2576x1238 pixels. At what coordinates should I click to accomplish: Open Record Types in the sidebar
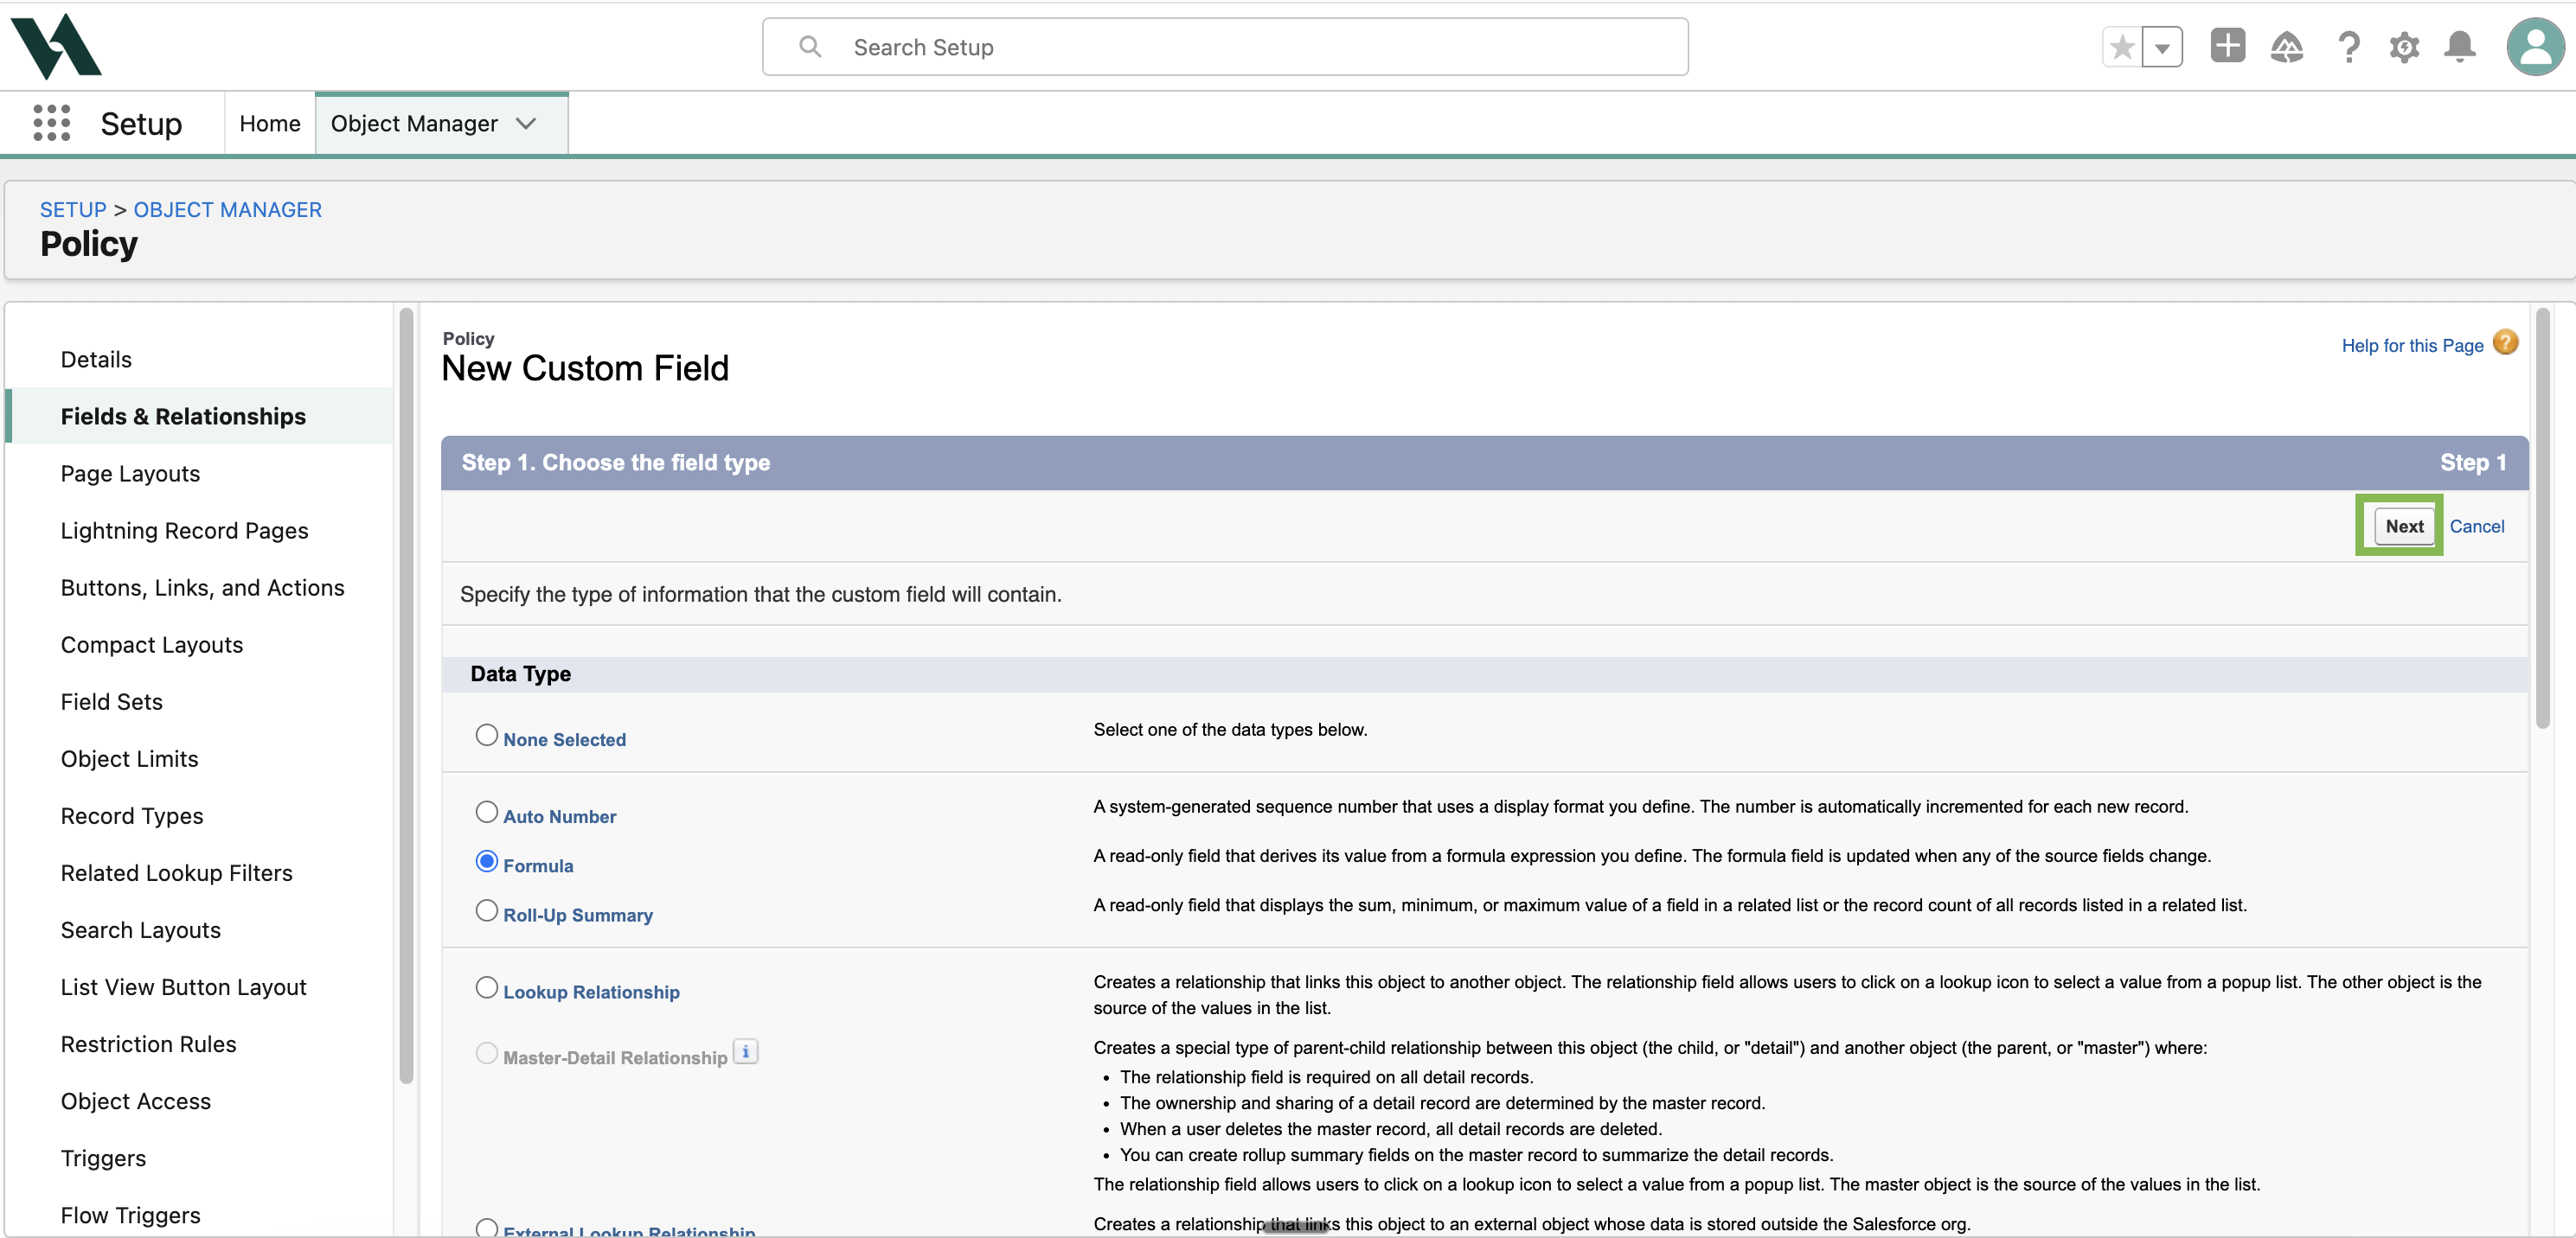(x=132, y=815)
